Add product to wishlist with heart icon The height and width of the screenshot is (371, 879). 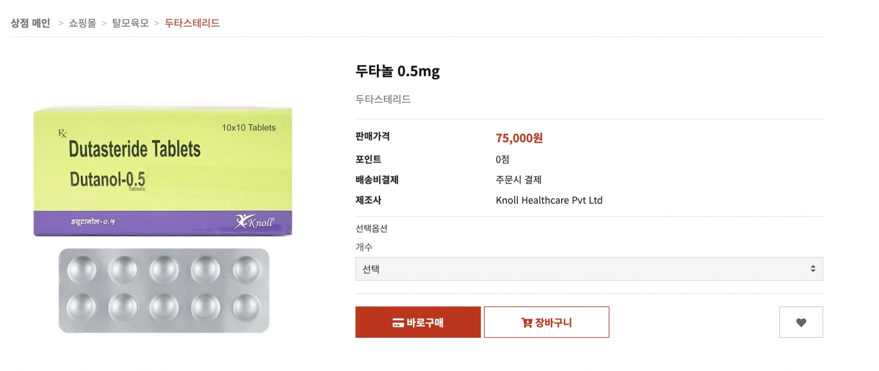[x=800, y=322]
